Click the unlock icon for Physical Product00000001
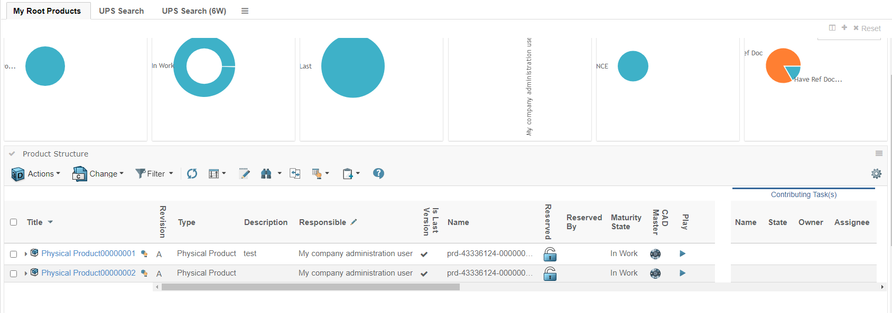The width and height of the screenshot is (892, 313). click(x=550, y=254)
